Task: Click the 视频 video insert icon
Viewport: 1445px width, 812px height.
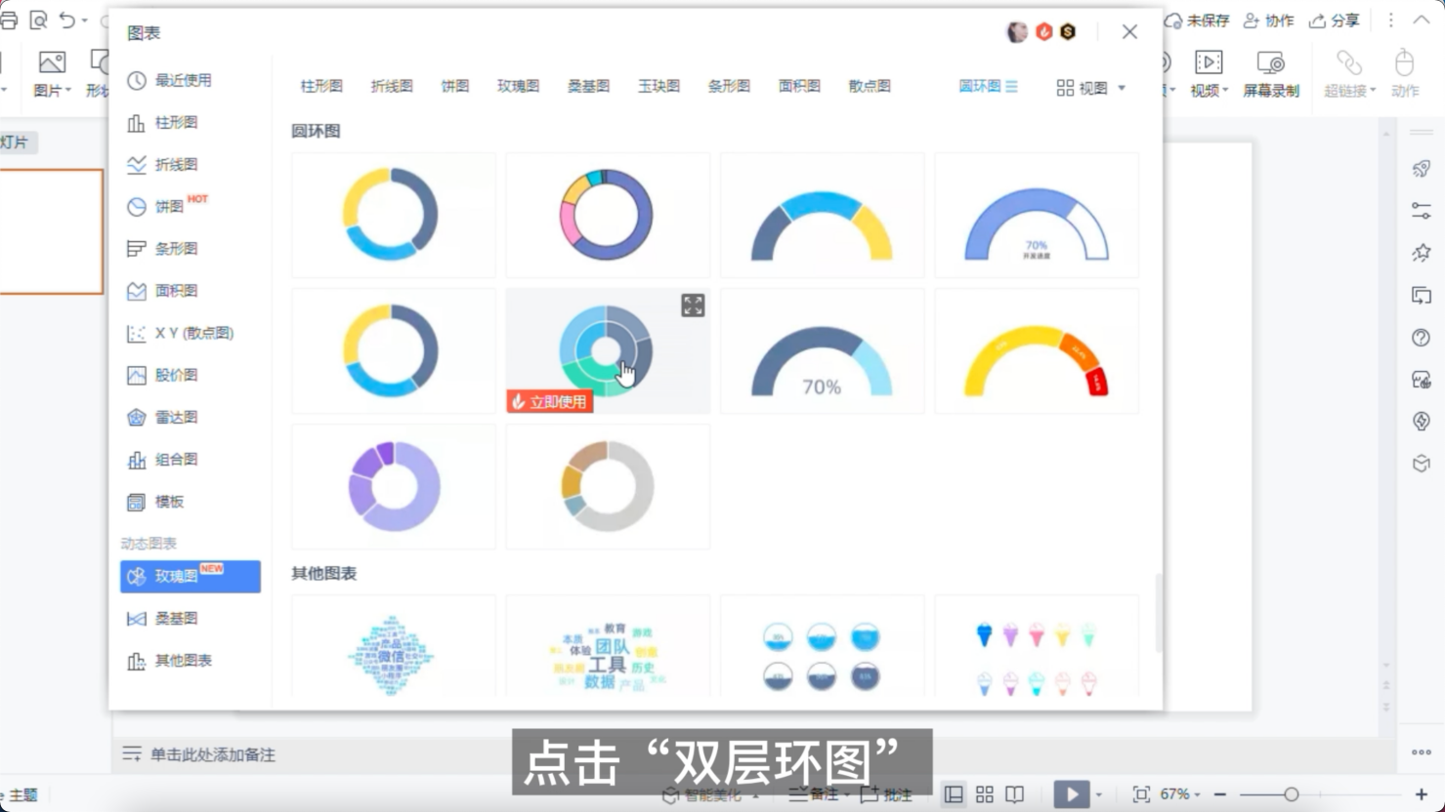Action: click(x=1209, y=62)
